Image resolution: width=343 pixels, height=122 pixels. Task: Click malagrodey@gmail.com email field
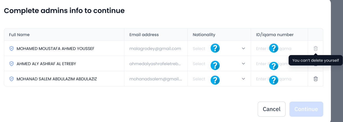[155, 49]
